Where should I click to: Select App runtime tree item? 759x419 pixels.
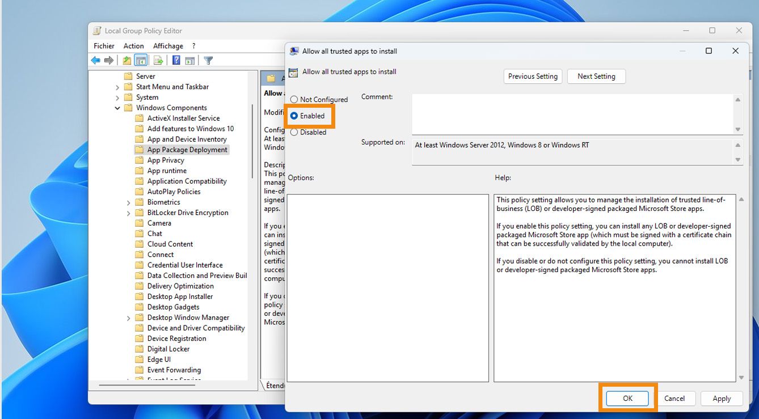coord(167,171)
